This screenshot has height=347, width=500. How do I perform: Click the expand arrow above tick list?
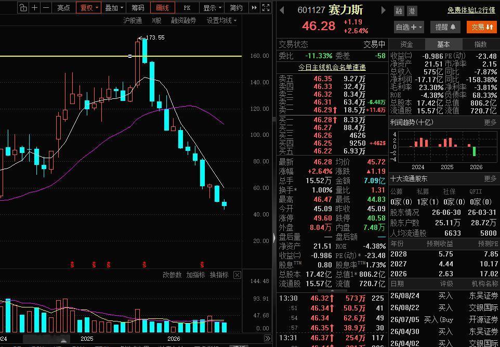click(332, 291)
